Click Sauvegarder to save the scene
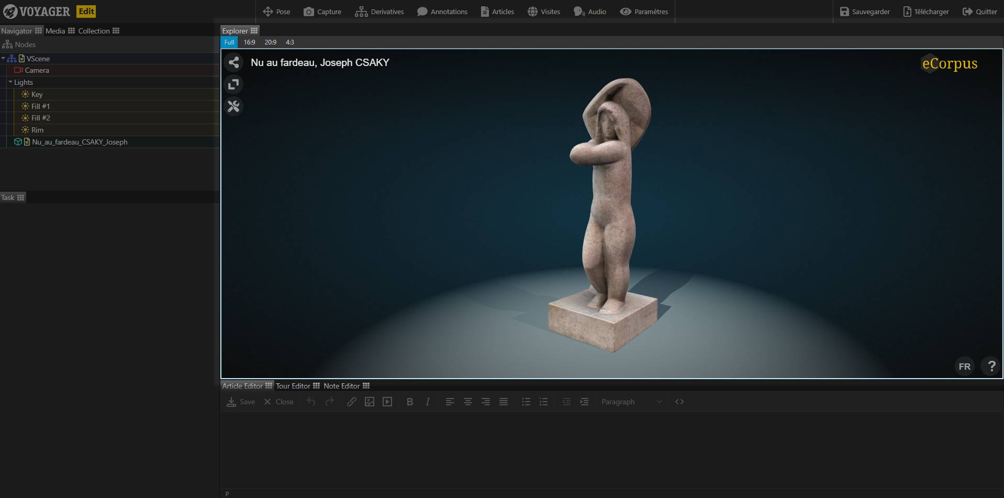The image size is (1004, 498). click(865, 12)
